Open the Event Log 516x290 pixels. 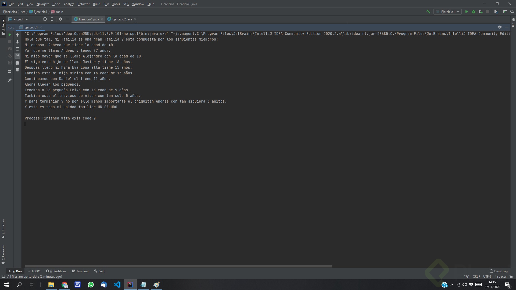point(499,271)
